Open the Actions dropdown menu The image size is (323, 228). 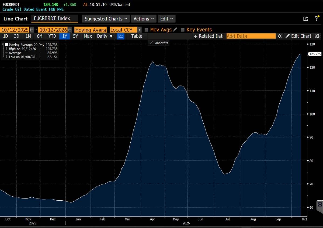pos(144,19)
